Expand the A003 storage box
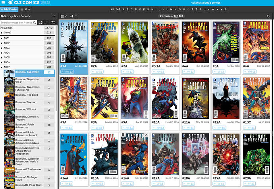Viewport: 274px width, 189px height. coord(2,48)
